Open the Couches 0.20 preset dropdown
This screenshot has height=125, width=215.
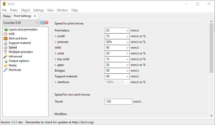pos(21,23)
